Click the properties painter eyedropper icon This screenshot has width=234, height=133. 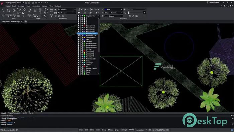[x=133, y=16]
